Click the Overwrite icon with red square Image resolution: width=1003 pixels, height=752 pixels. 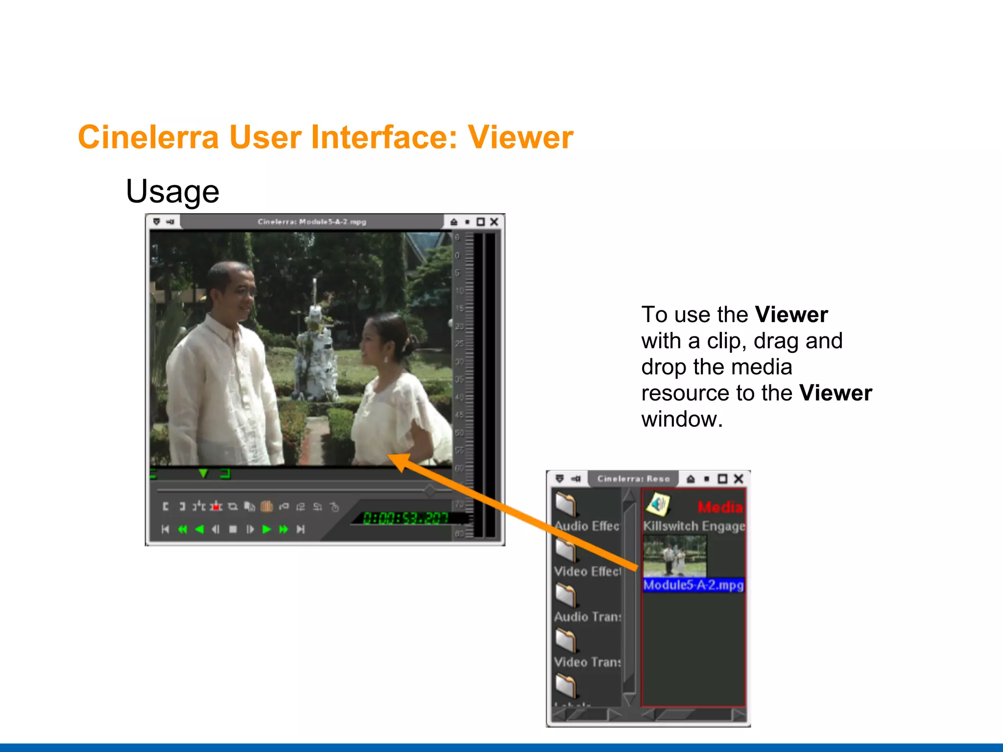pyautogui.click(x=216, y=507)
